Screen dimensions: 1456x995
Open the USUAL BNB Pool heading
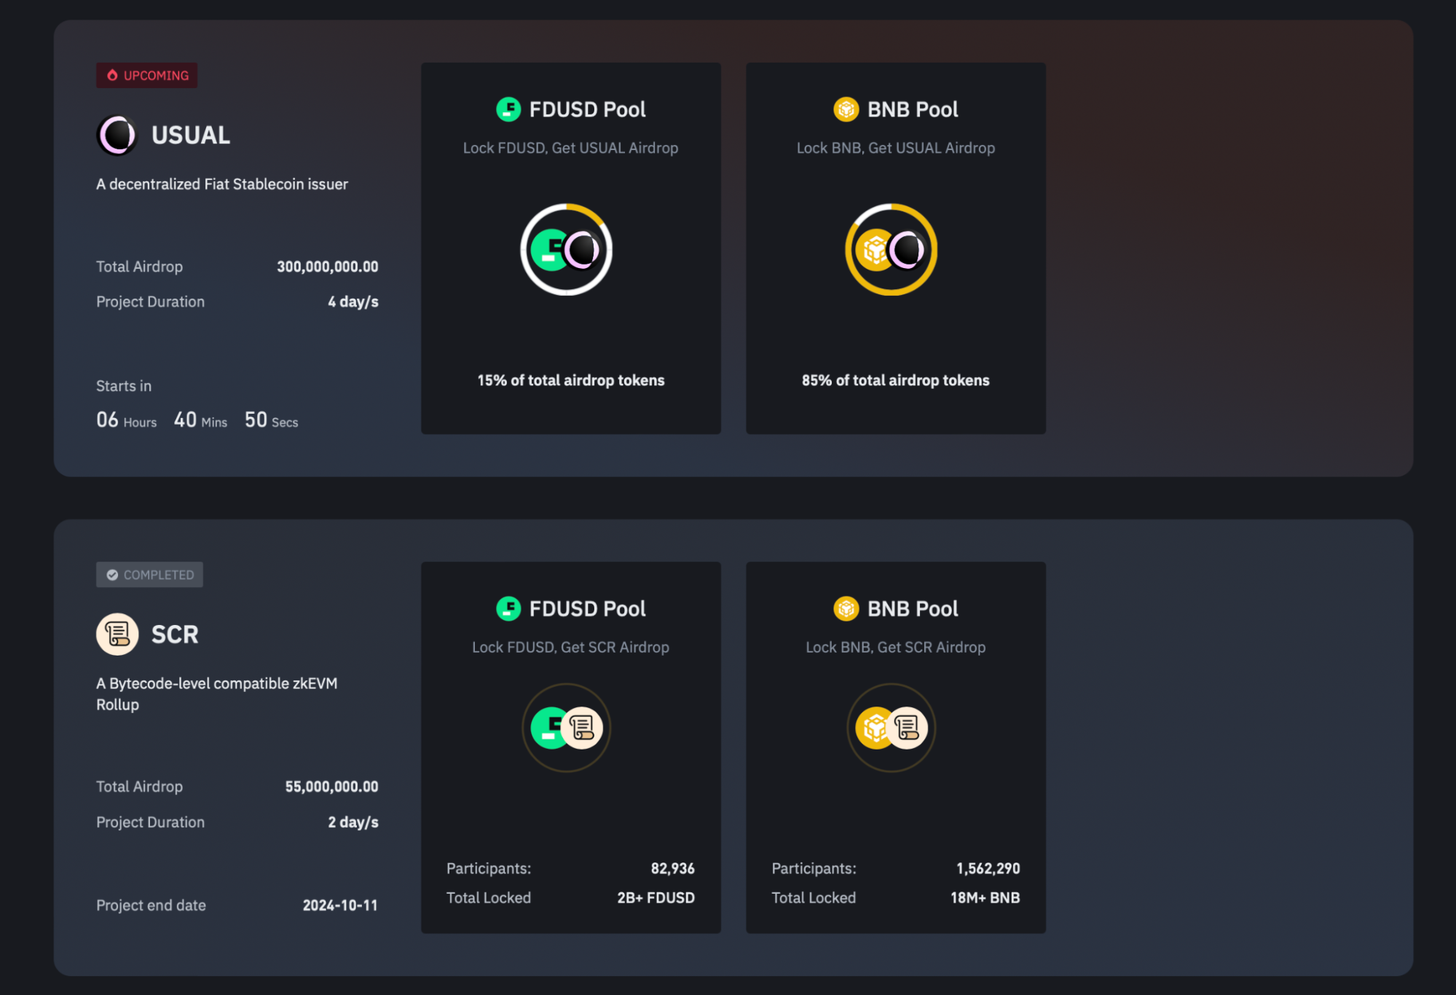[913, 109]
